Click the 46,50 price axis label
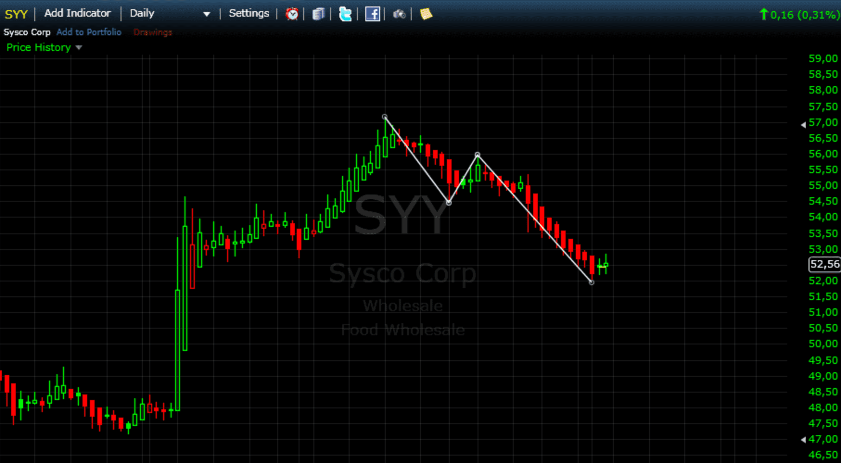 823,455
